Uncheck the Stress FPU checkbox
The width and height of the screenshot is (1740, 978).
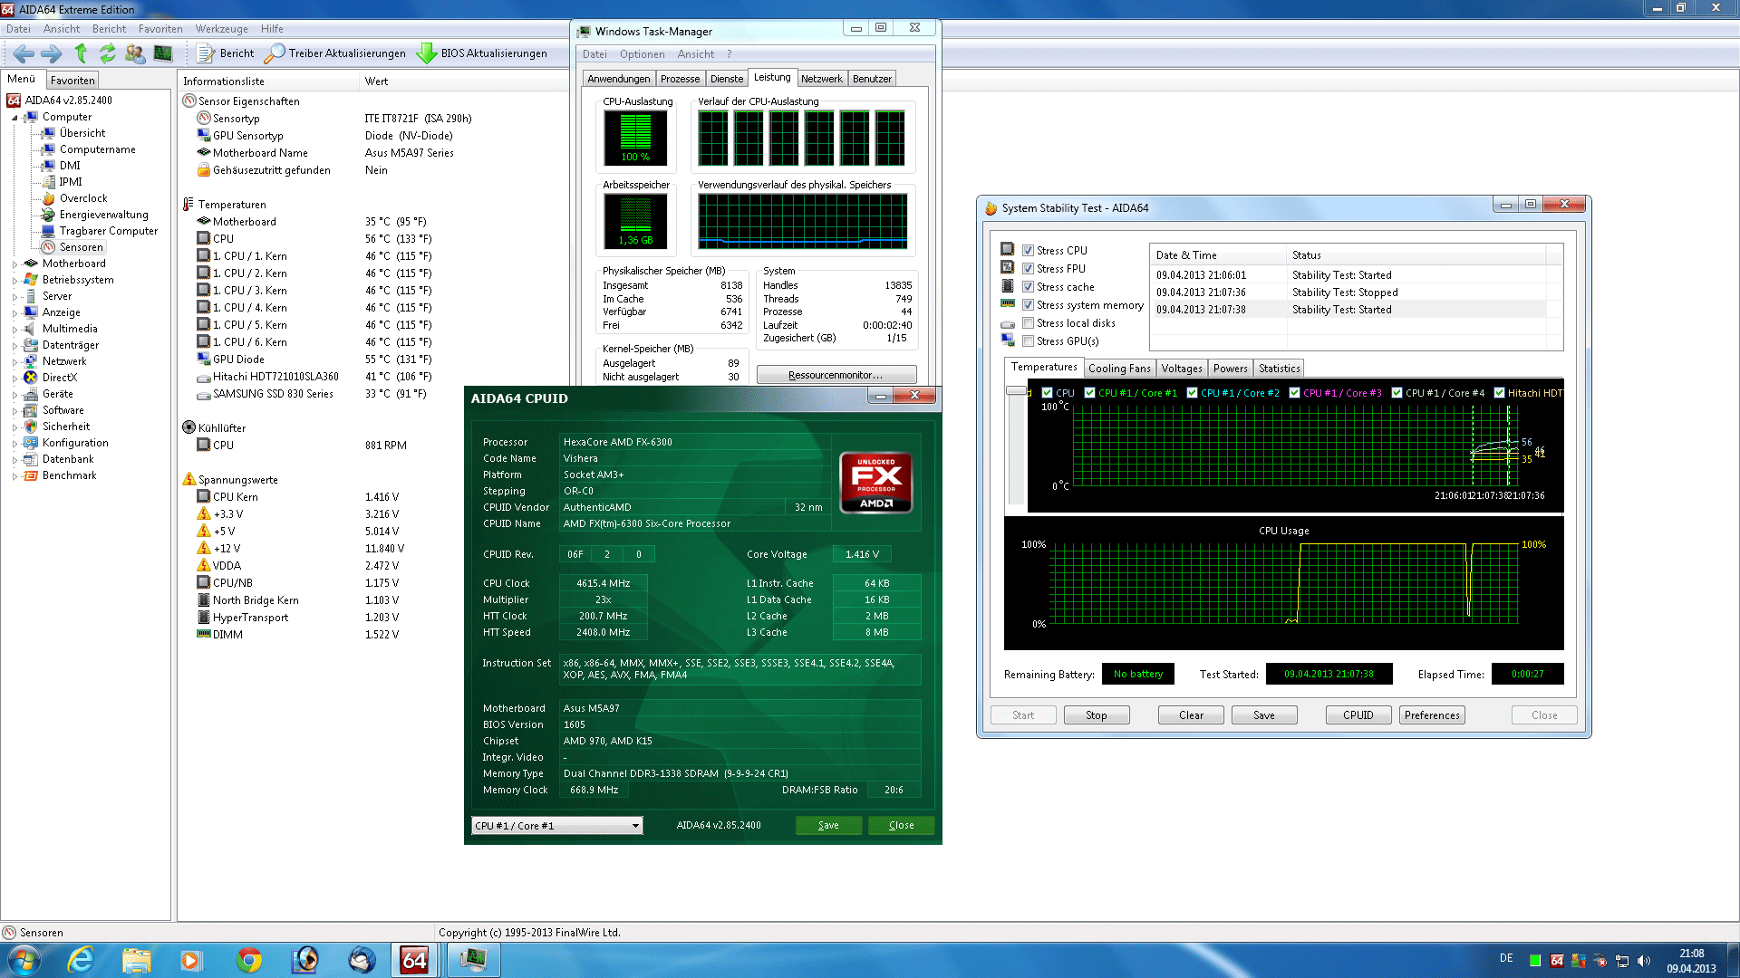[1029, 269]
